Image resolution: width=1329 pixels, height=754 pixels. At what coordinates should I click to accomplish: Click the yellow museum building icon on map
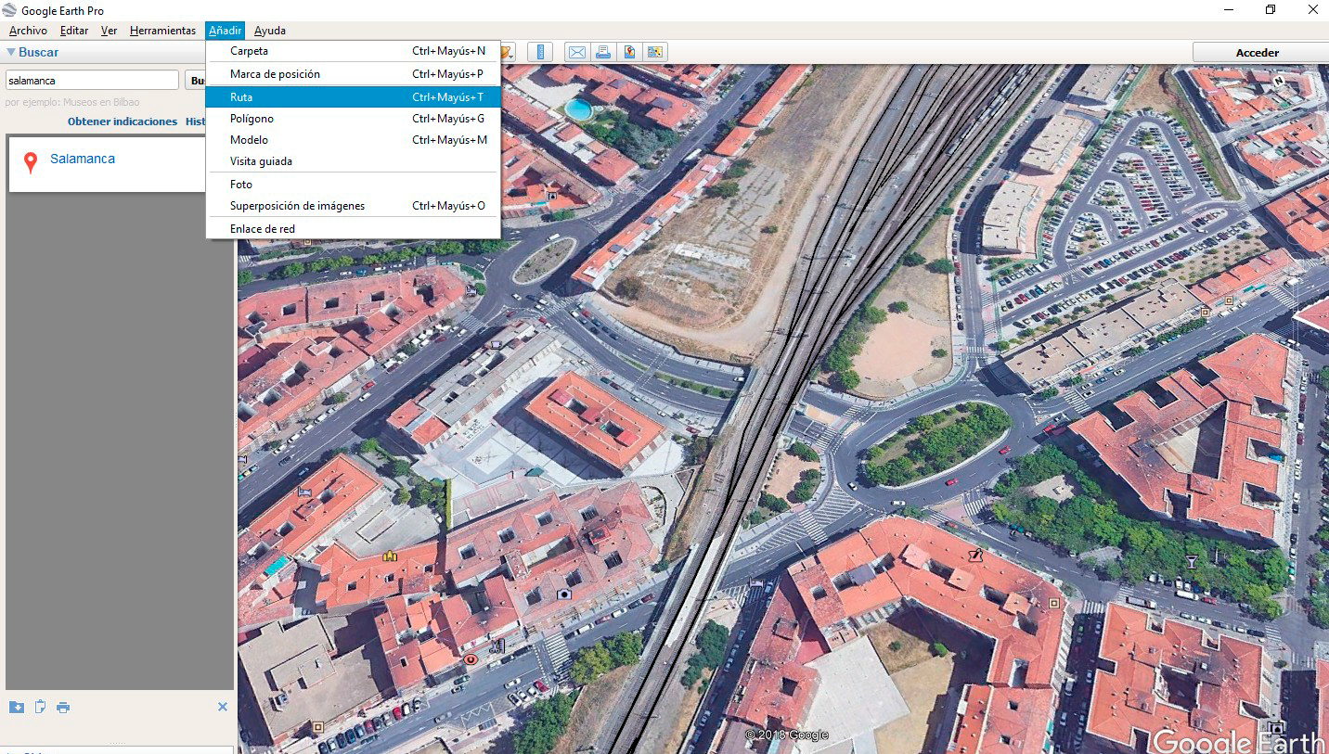pos(390,556)
